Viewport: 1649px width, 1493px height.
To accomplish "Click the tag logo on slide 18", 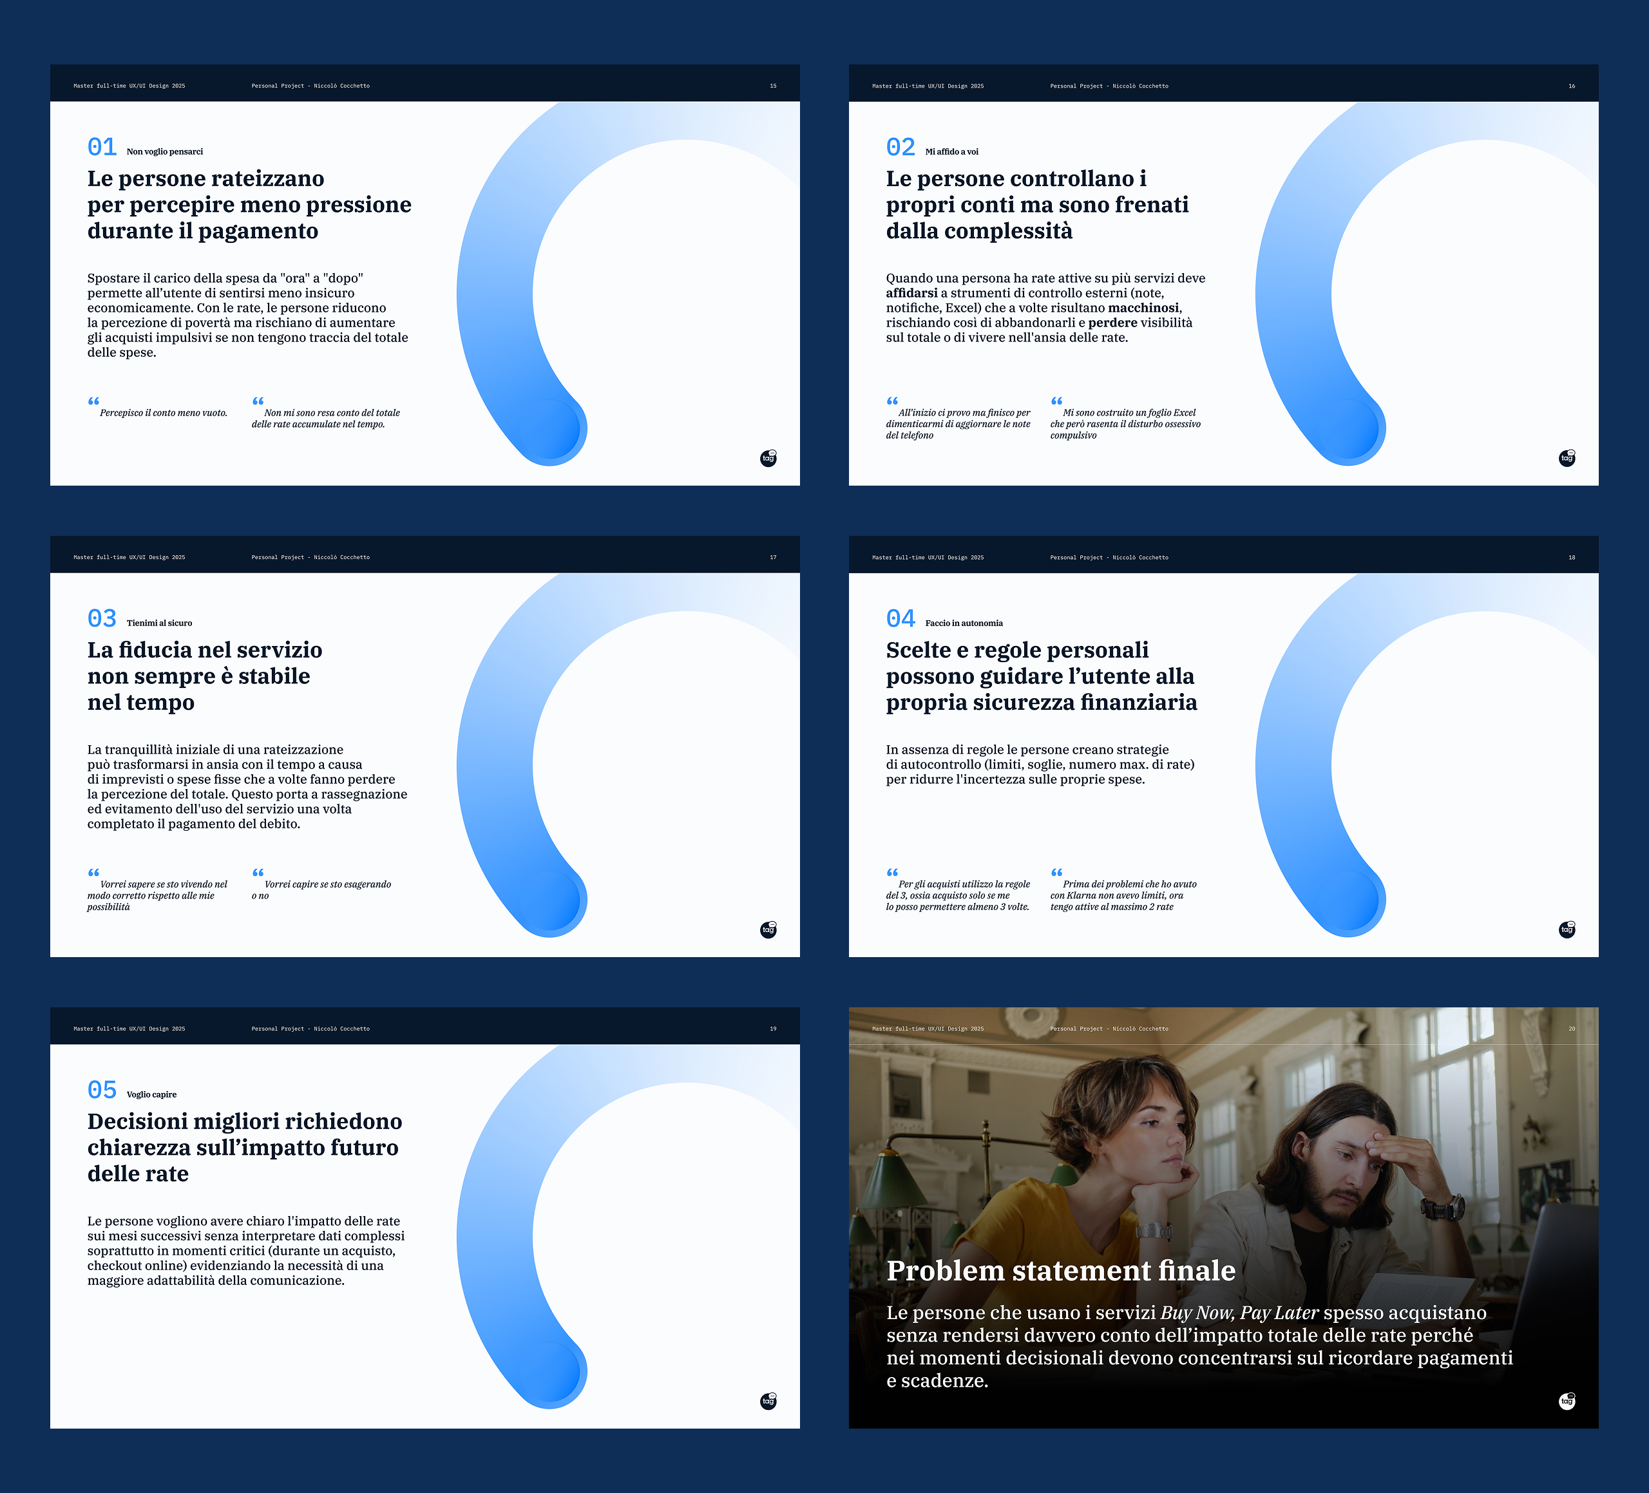I will tap(1567, 929).
